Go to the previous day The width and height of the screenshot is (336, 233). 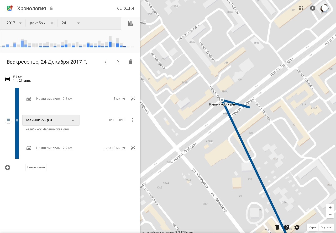106,62
